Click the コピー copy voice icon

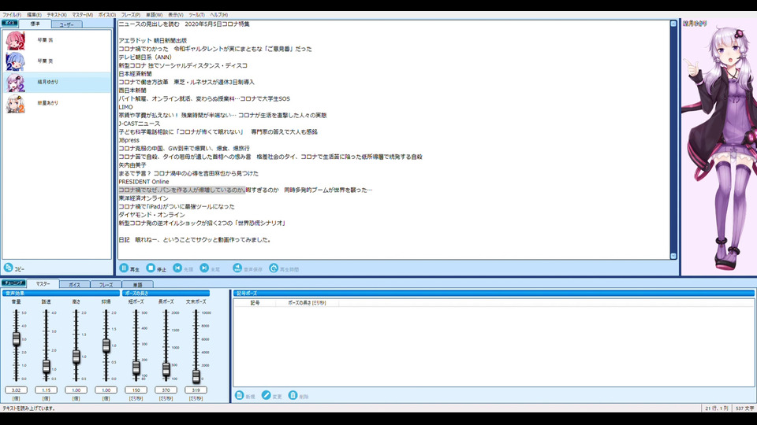click(8, 268)
